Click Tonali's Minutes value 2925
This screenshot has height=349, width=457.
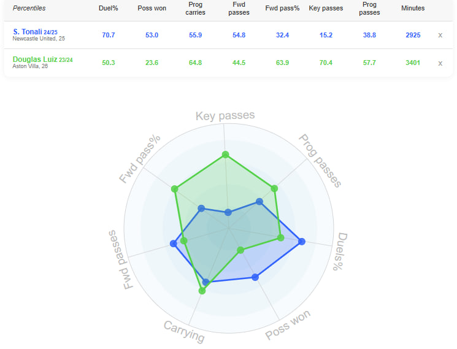413,35
